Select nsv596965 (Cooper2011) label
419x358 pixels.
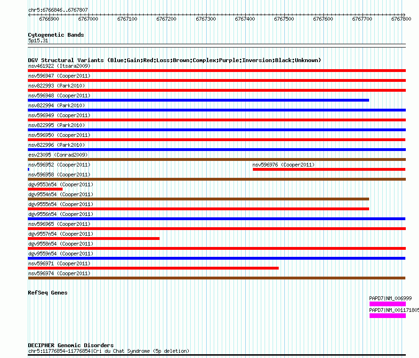[59, 224]
